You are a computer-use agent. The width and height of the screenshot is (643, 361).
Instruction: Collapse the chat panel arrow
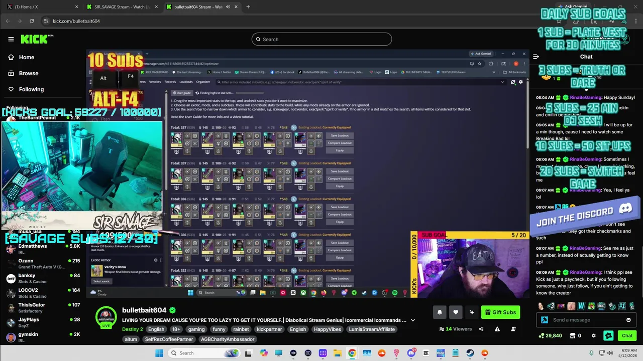point(536,57)
